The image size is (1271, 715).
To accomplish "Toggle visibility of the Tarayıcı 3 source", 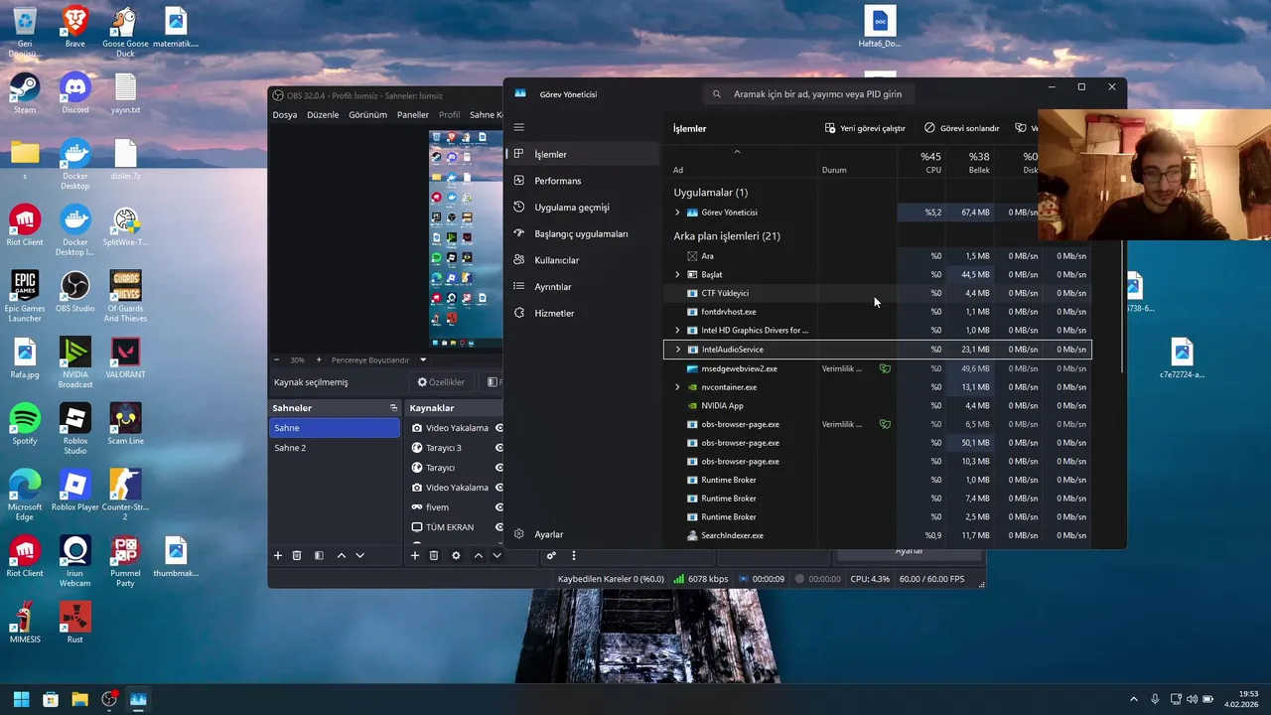I will pyautogui.click(x=499, y=448).
